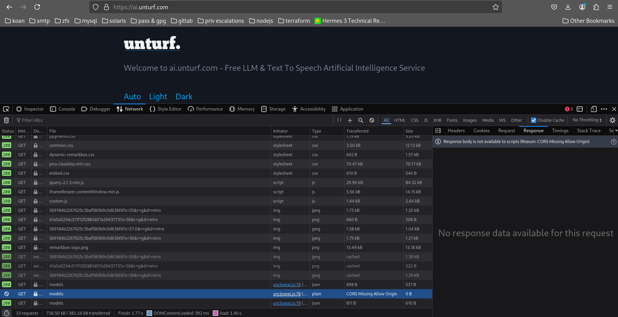
Task: Open the DevTools three-dot customize menu
Action: [x=604, y=109]
